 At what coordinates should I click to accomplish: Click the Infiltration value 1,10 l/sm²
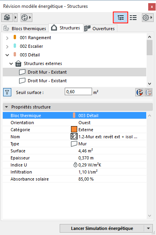pyautogui.click(x=88, y=172)
